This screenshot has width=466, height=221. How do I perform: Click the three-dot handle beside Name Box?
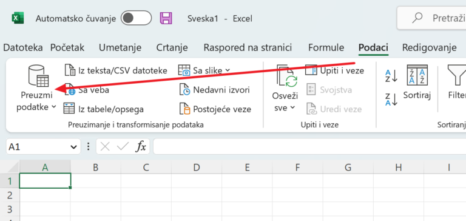pos(88,147)
